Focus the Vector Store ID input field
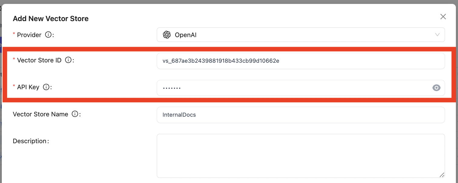The height and width of the screenshot is (183, 458). tap(301, 61)
